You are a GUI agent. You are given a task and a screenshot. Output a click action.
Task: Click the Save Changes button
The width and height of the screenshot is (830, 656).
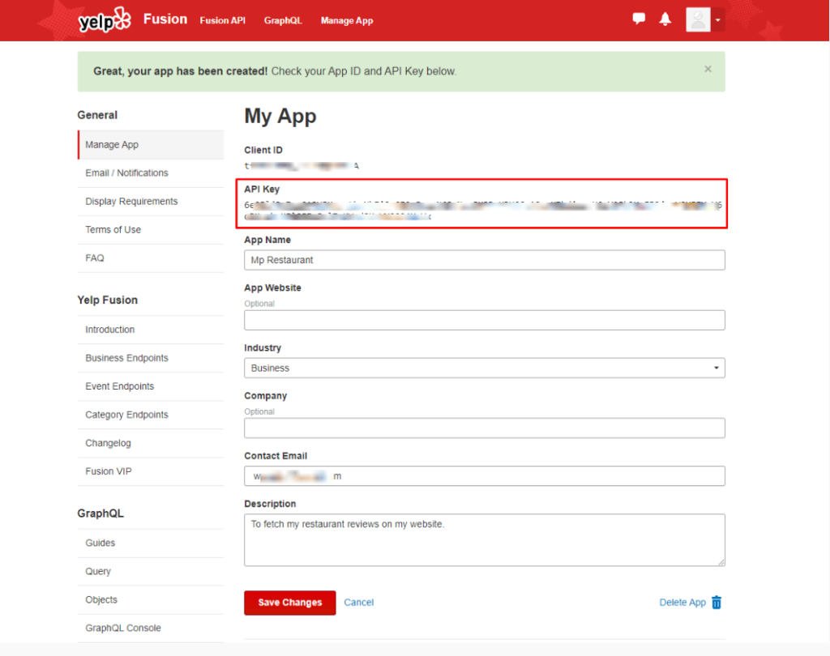(x=289, y=603)
